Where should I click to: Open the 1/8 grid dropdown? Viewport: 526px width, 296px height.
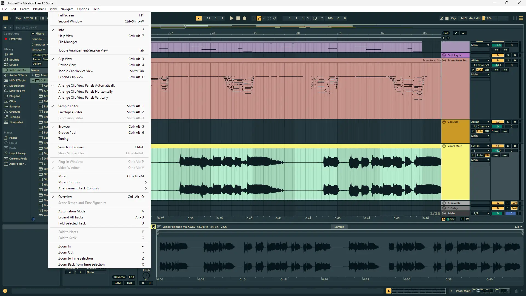(x=518, y=227)
